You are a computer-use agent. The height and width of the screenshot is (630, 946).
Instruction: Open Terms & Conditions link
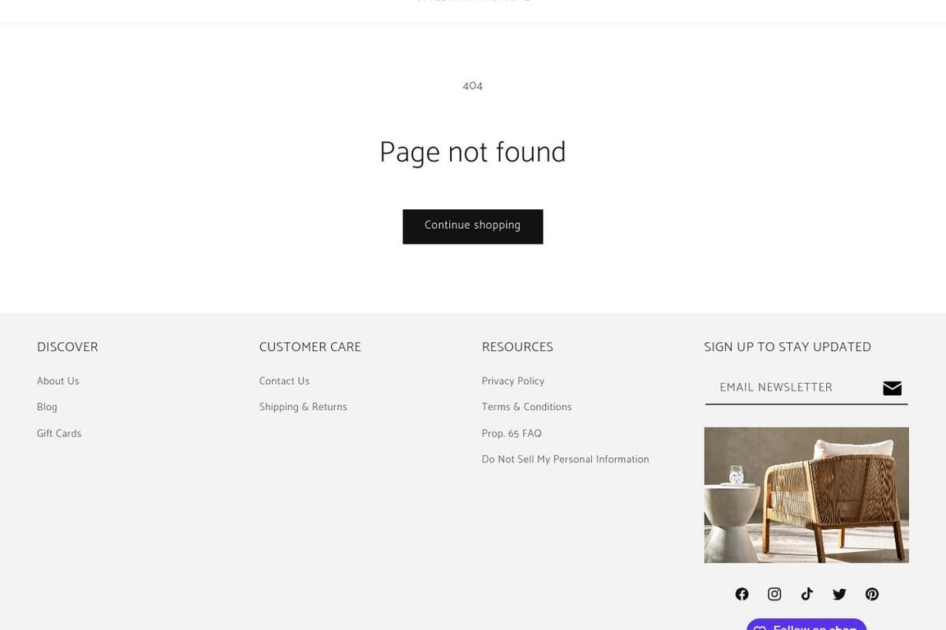526,407
